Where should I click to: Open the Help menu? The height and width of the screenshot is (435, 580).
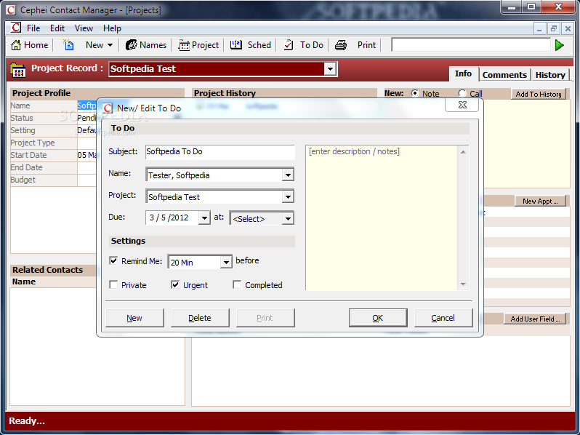click(112, 28)
